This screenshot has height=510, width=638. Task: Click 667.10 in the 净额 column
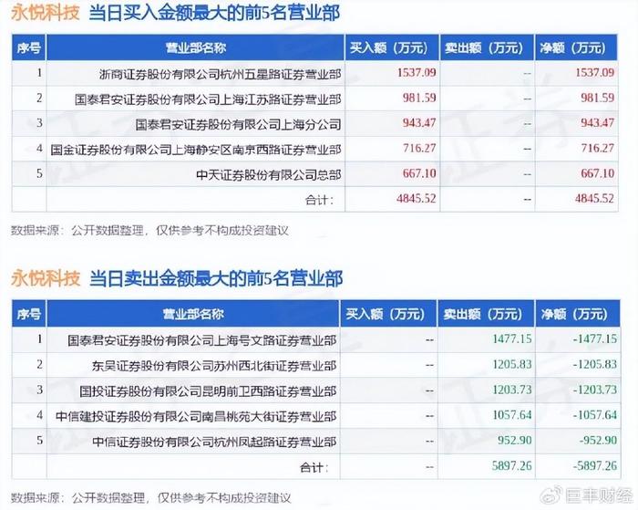(597, 173)
